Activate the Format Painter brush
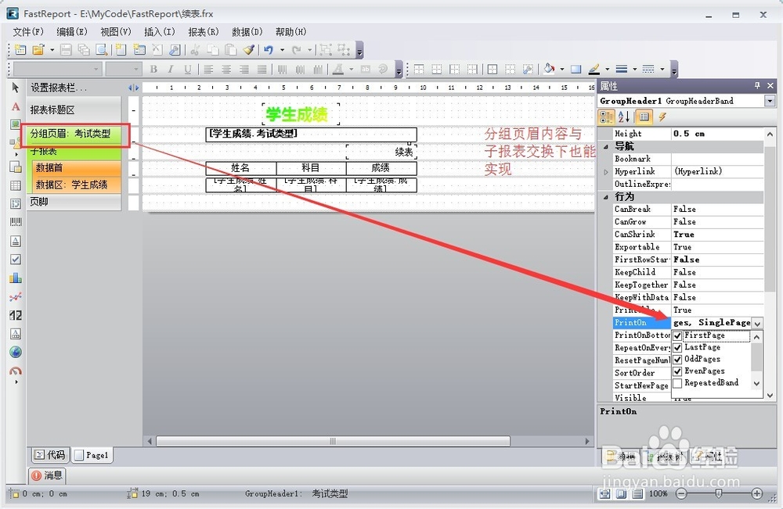The image size is (783, 509). pos(249,49)
